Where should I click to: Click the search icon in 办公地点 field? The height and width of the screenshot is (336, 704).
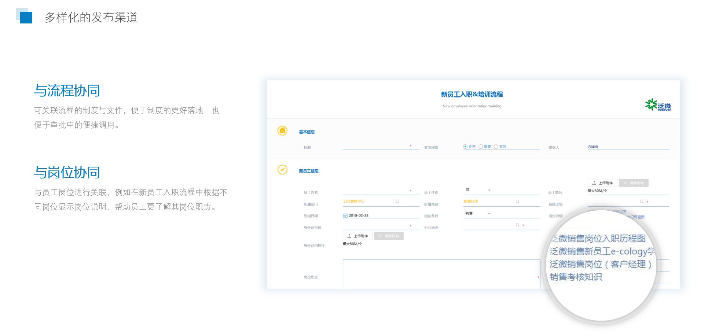coord(517,225)
